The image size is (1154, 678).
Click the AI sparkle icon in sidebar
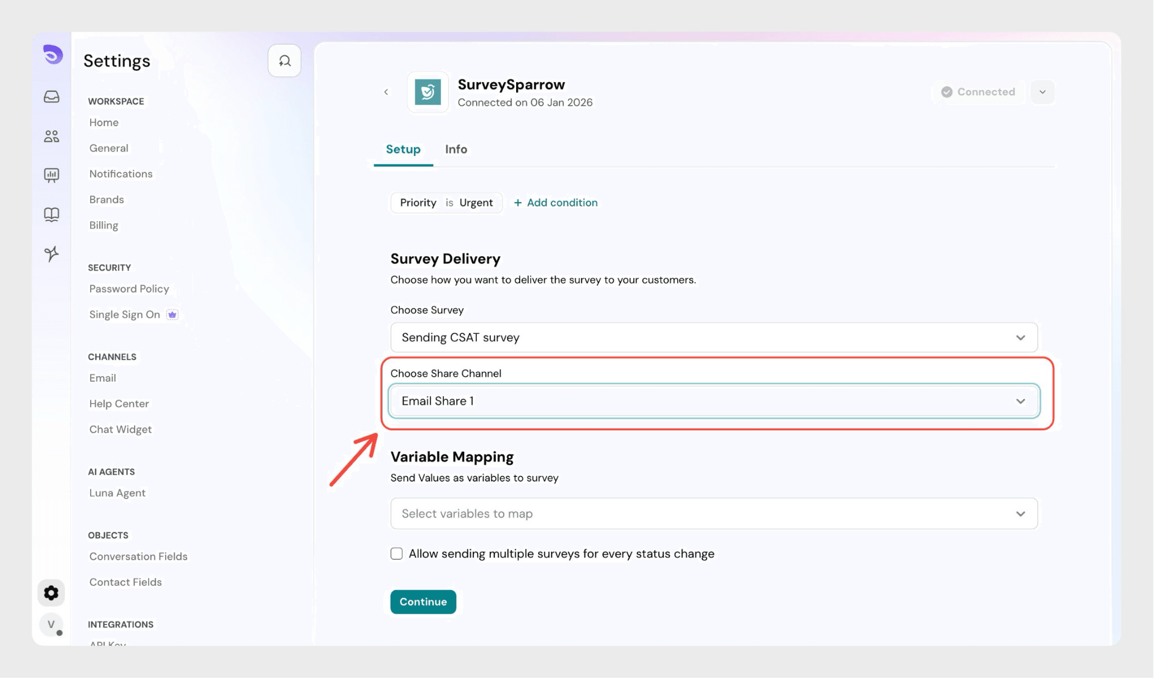tap(51, 254)
